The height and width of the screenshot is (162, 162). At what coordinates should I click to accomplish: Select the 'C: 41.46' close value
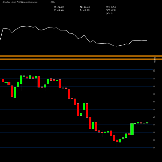tap(59, 10)
